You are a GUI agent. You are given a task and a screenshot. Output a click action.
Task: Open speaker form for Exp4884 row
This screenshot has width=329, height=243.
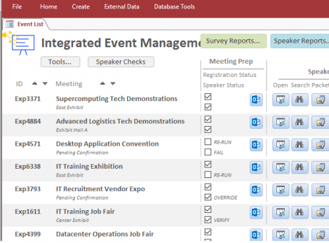click(281, 122)
